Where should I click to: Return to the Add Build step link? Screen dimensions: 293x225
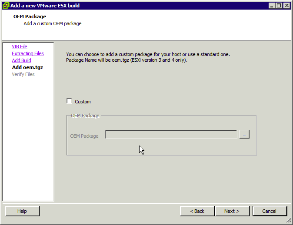pyautogui.click(x=21, y=60)
